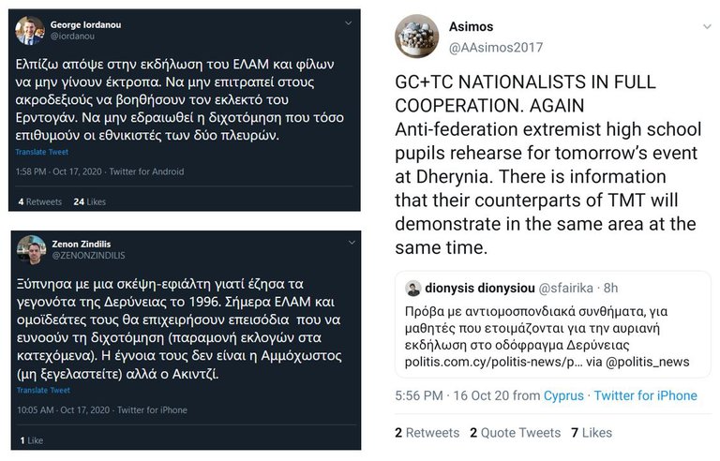Open the Twitter for Android source link
The height and width of the screenshot is (461, 720).
147,171
